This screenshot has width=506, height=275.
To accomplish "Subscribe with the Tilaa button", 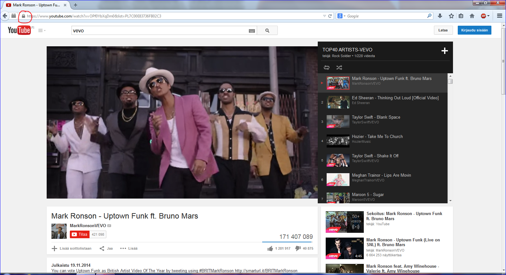I will (79, 234).
